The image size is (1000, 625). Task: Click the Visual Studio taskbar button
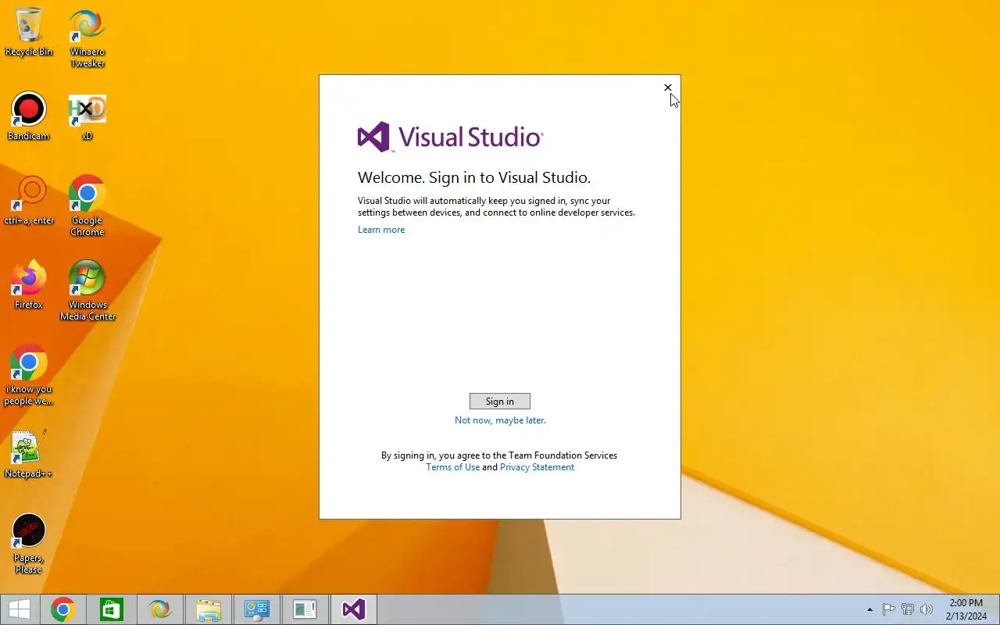pyautogui.click(x=354, y=609)
